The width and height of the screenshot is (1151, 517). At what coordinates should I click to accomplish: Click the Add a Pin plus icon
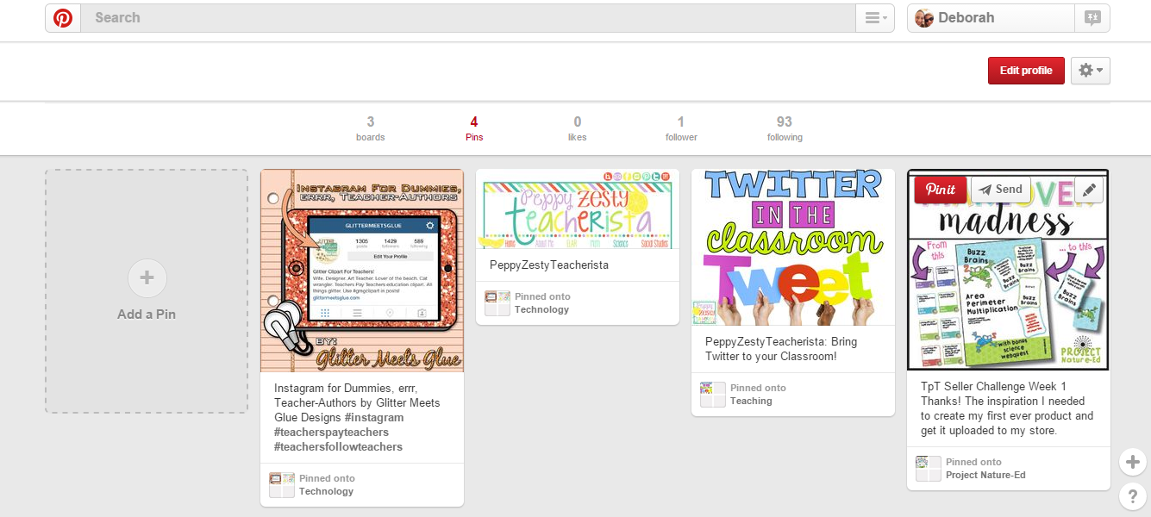point(147,278)
